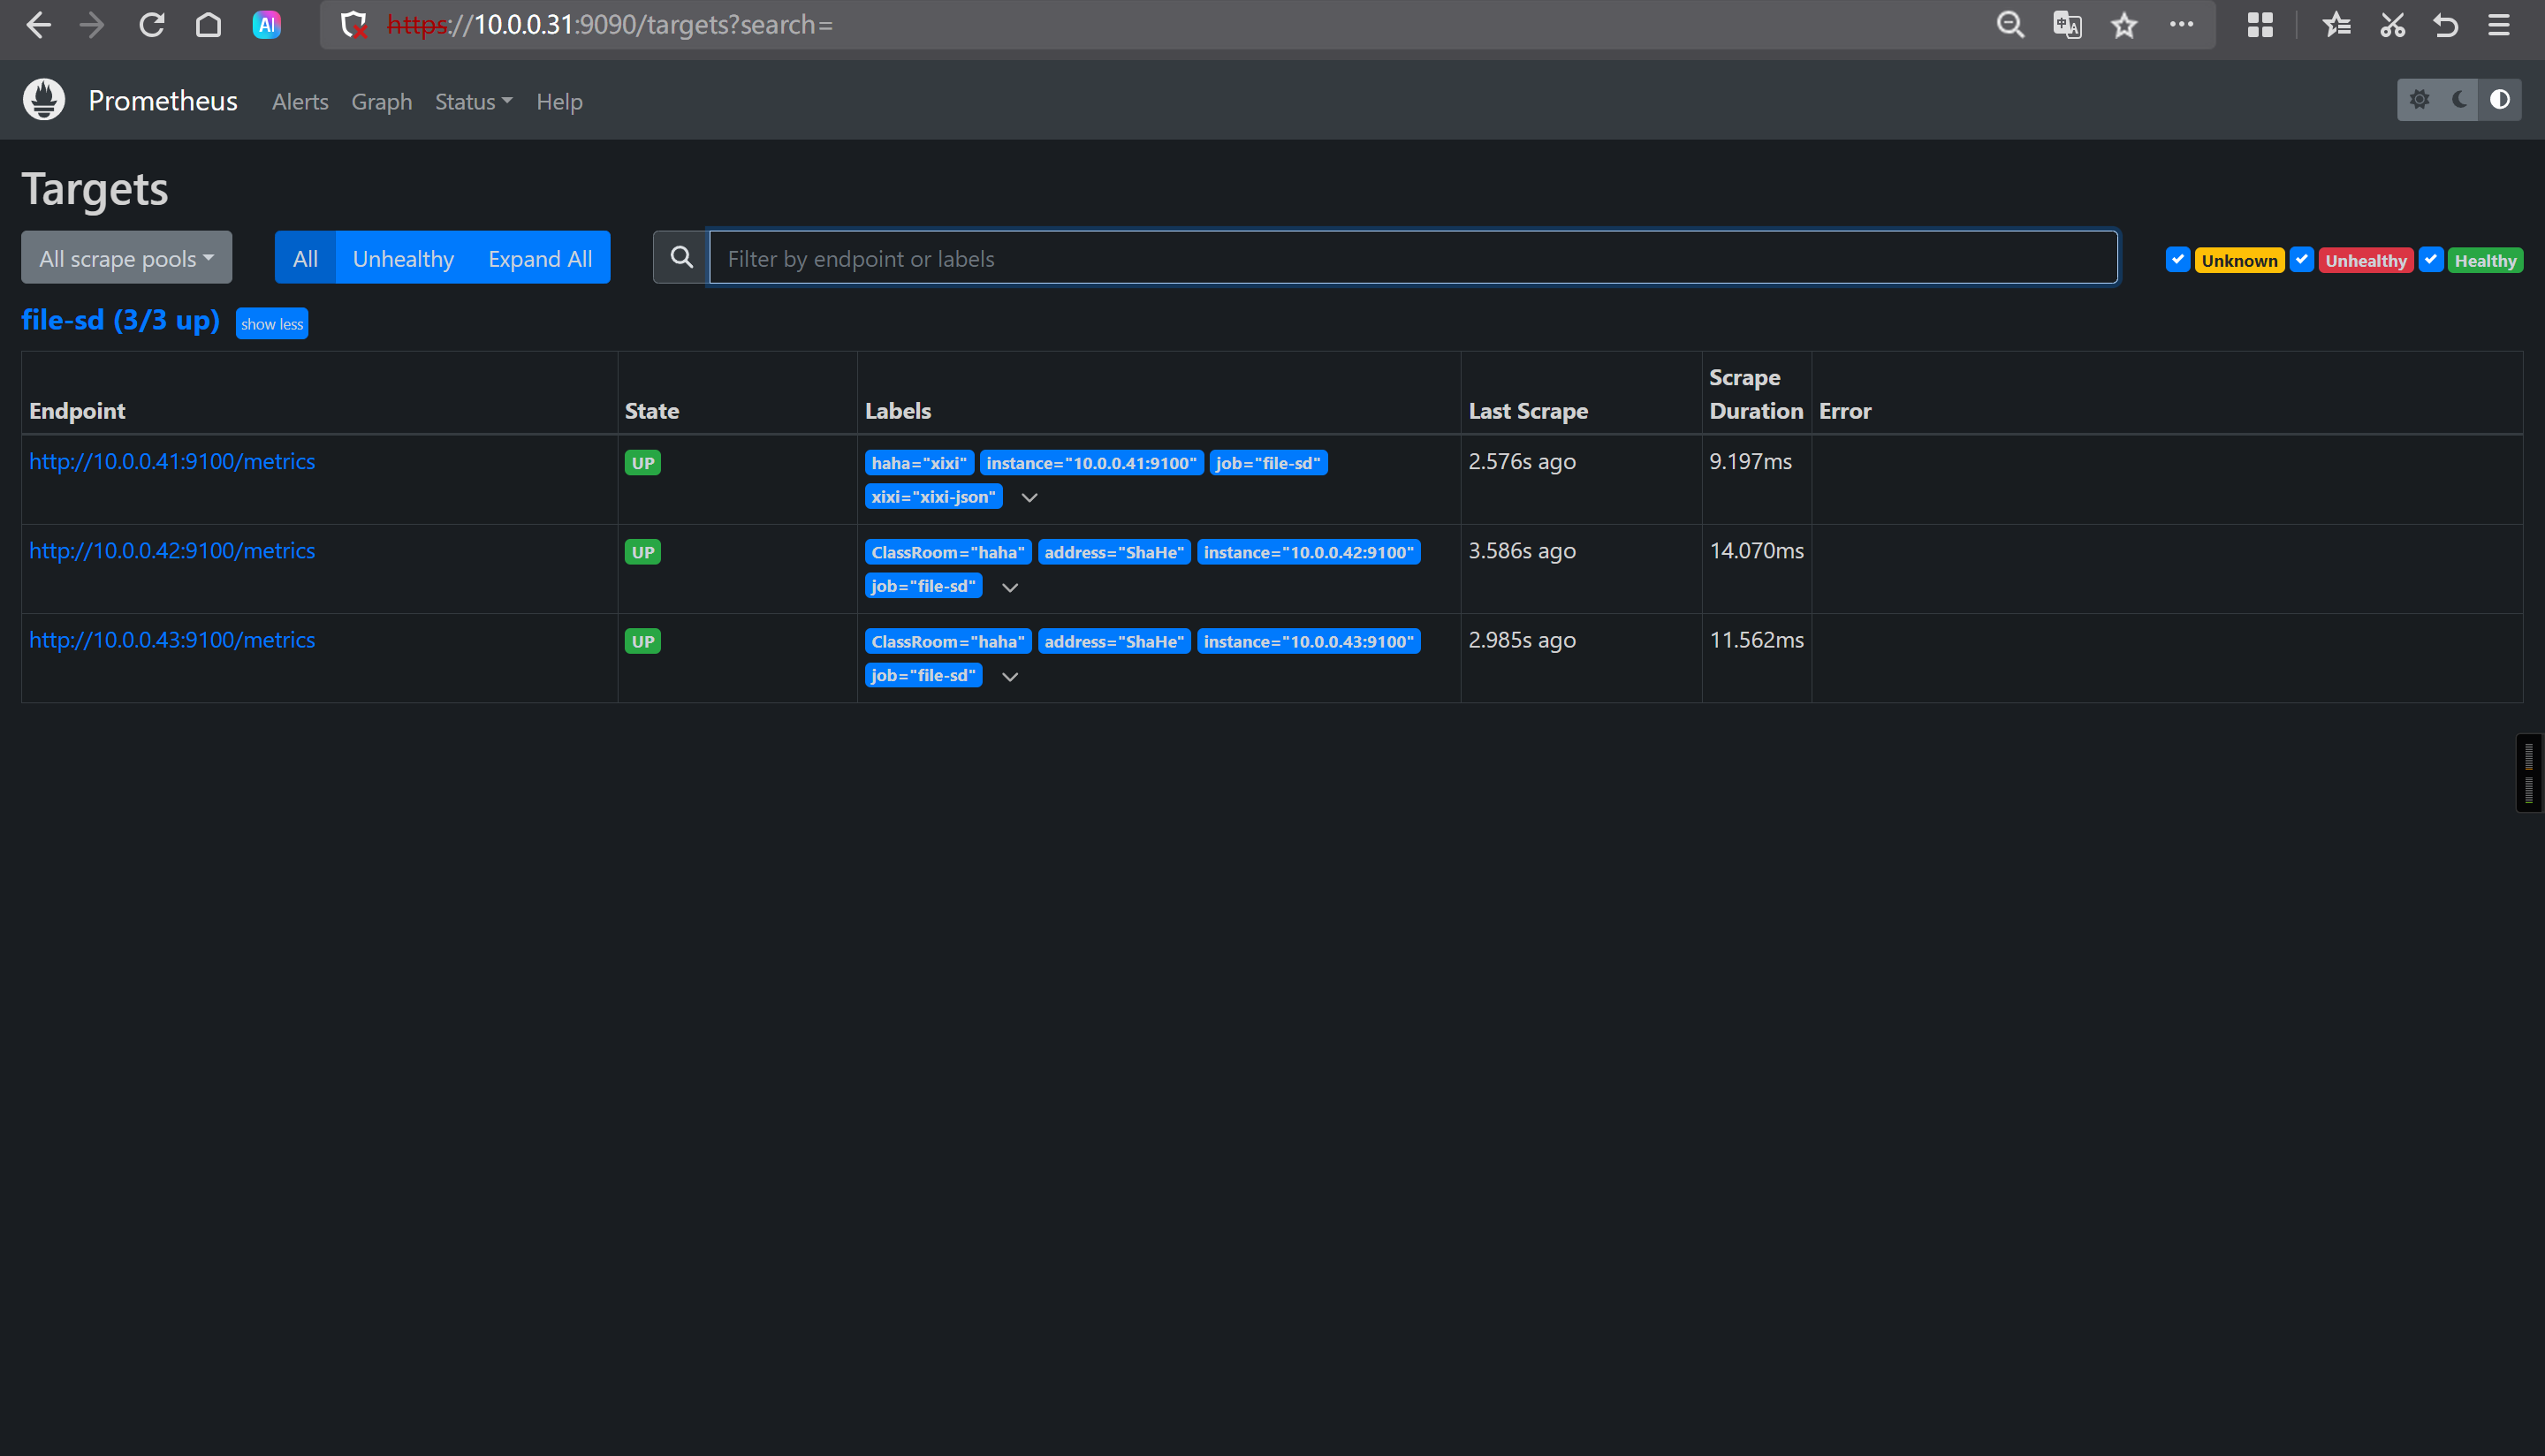2545x1456 pixels.
Task: Click the red Unhealthy badge
Action: click(x=2366, y=261)
